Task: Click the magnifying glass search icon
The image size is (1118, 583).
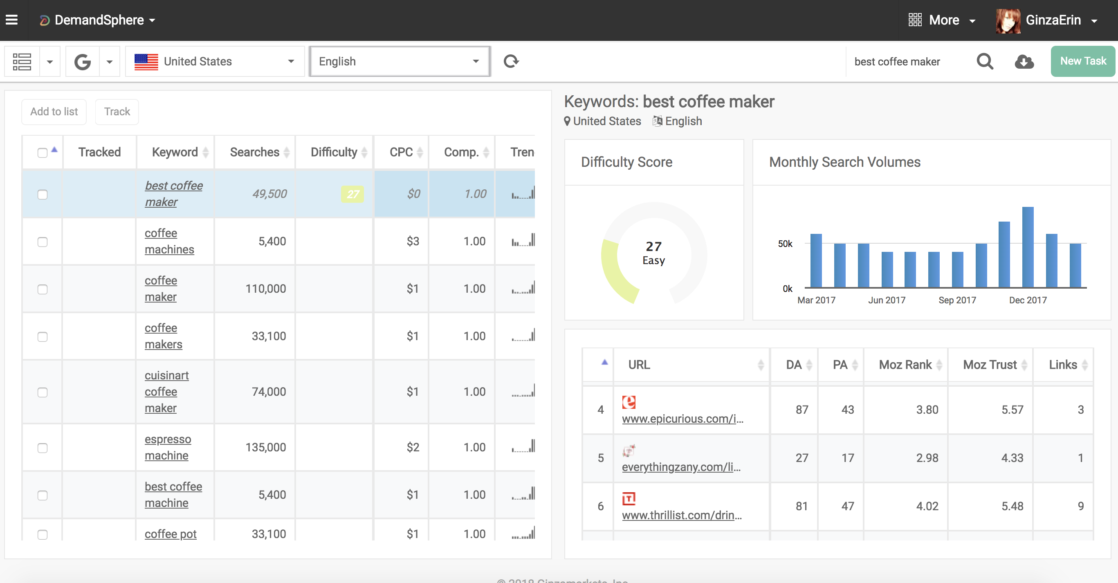Action: point(984,61)
